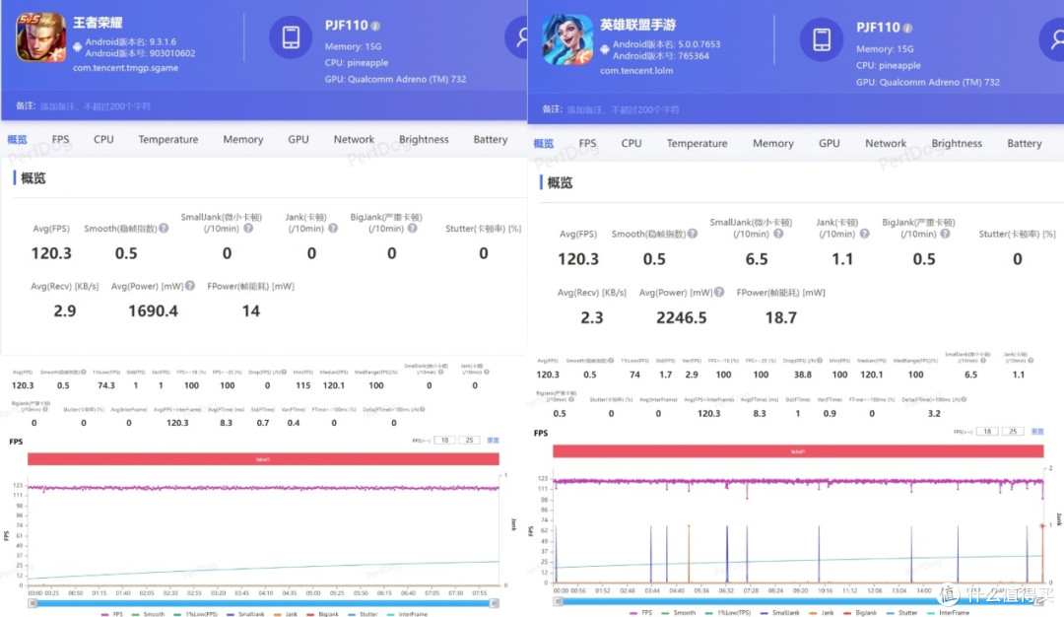Toggle 1%Low(FPS) legend in 王者荣耀 chart
The height and width of the screenshot is (617, 1064).
tap(195, 614)
